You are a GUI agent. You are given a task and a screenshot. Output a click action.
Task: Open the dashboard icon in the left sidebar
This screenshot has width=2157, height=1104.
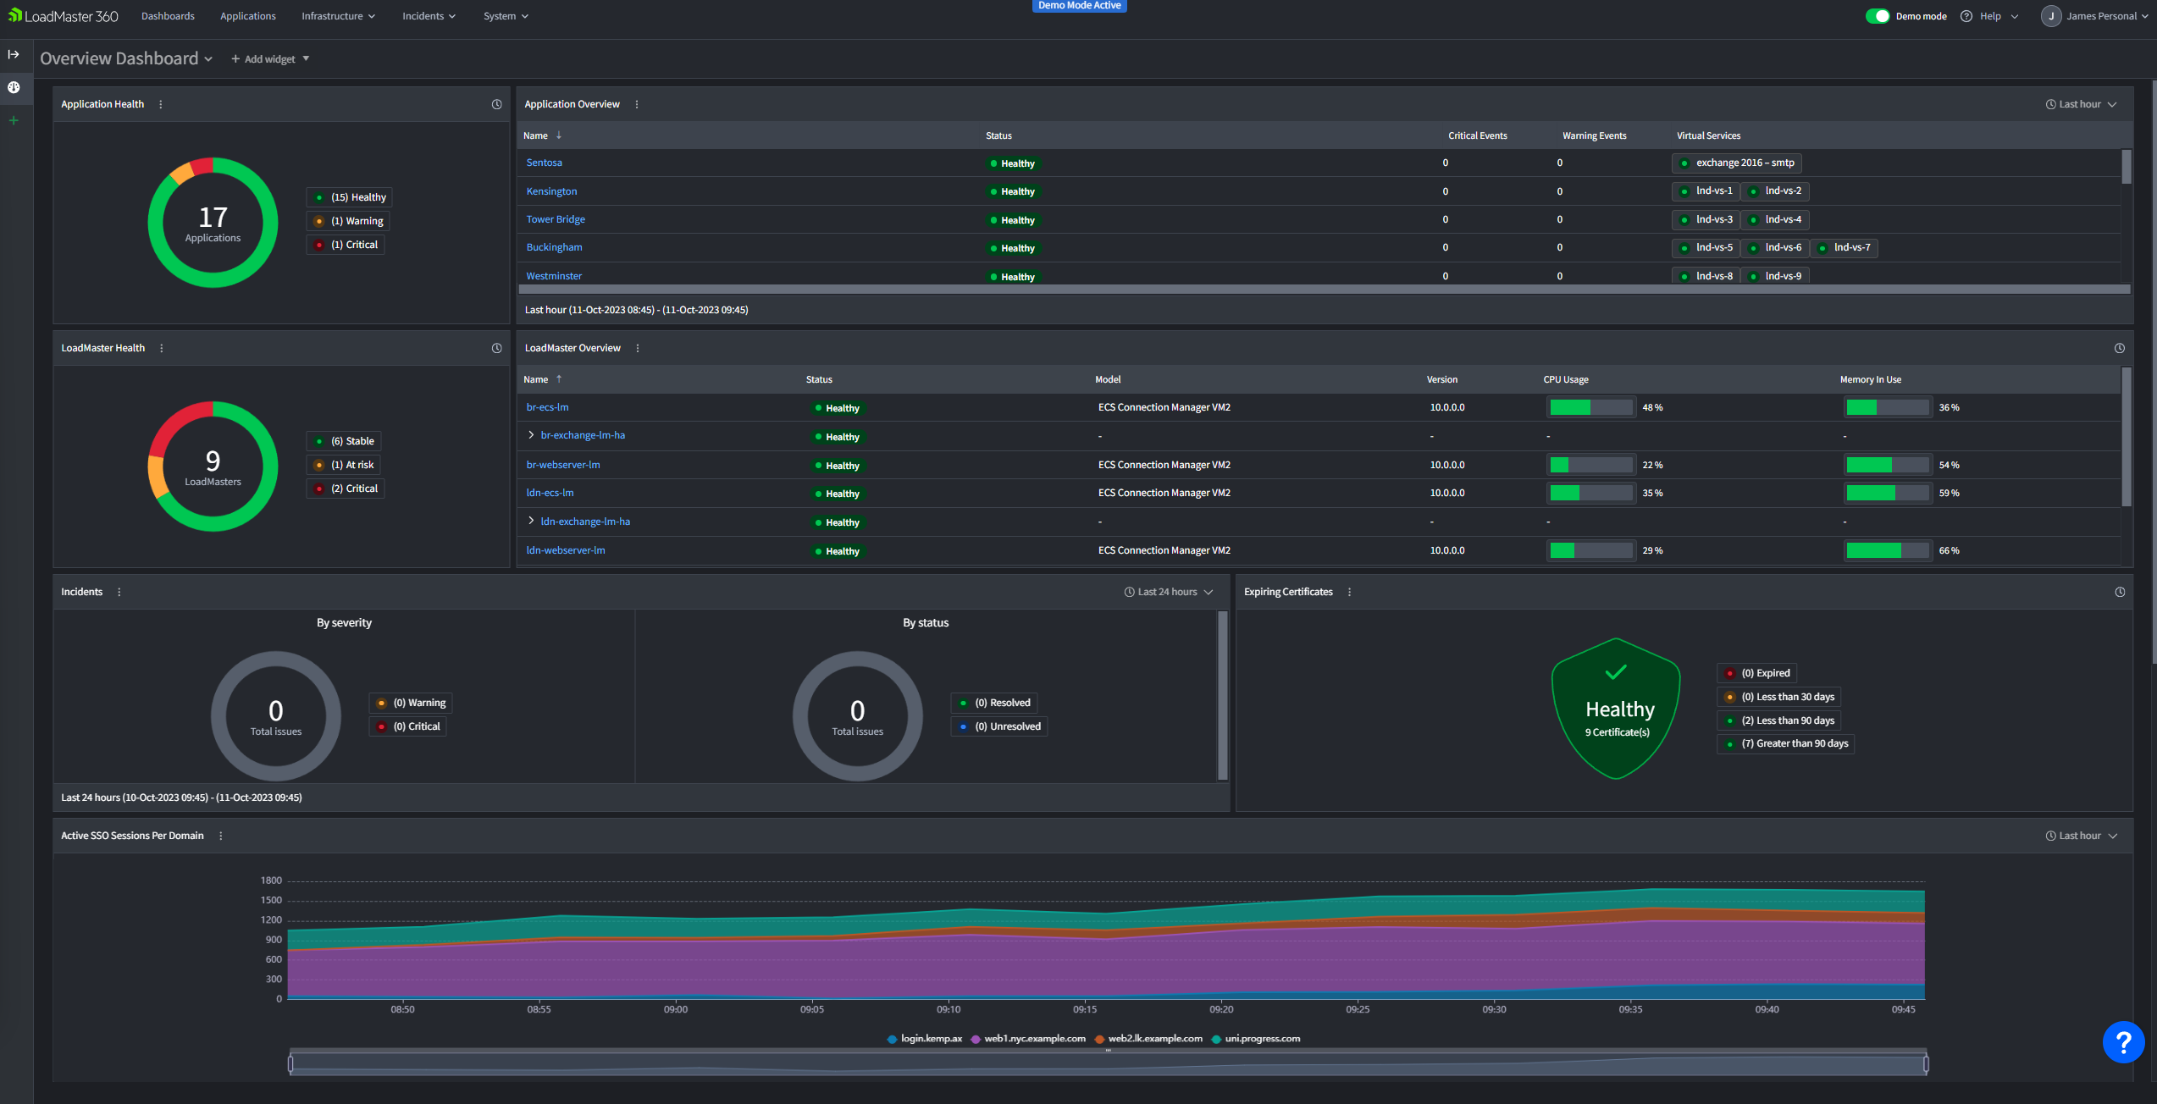pyautogui.click(x=14, y=87)
